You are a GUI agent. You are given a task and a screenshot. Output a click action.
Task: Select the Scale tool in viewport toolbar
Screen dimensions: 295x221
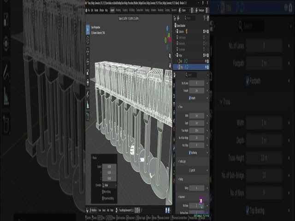[88, 72]
